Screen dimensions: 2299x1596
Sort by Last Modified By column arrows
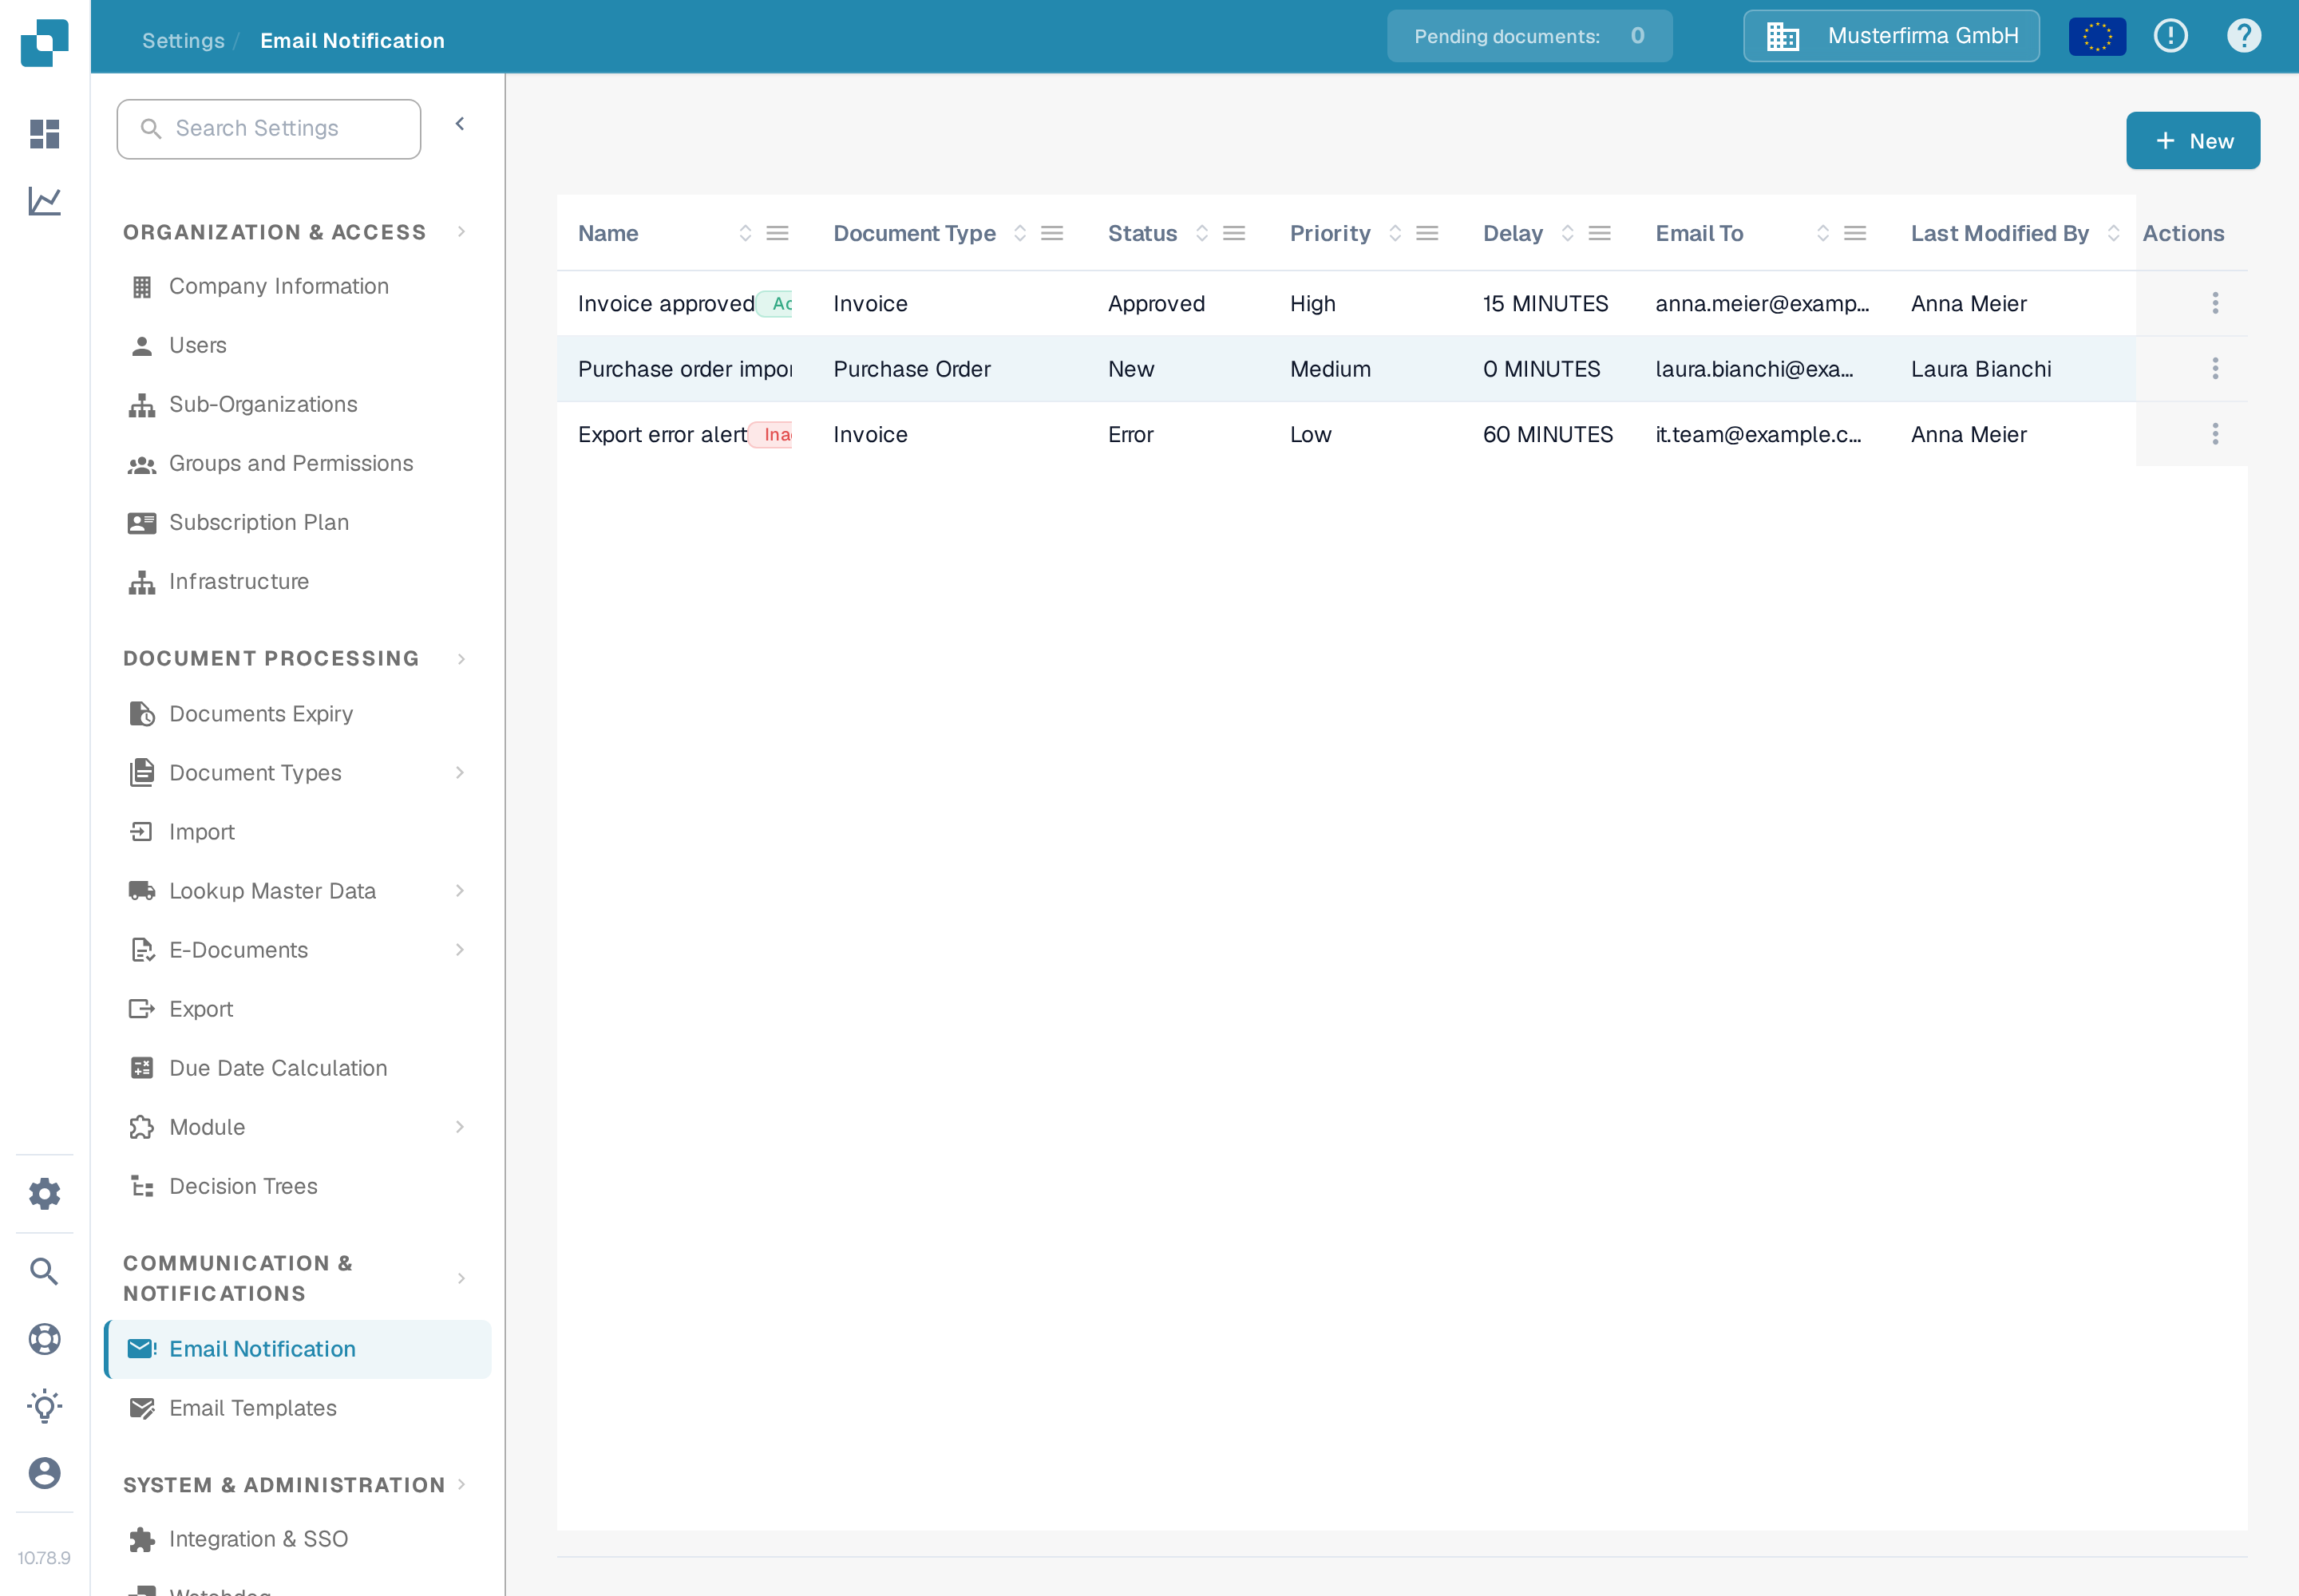(x=2113, y=233)
